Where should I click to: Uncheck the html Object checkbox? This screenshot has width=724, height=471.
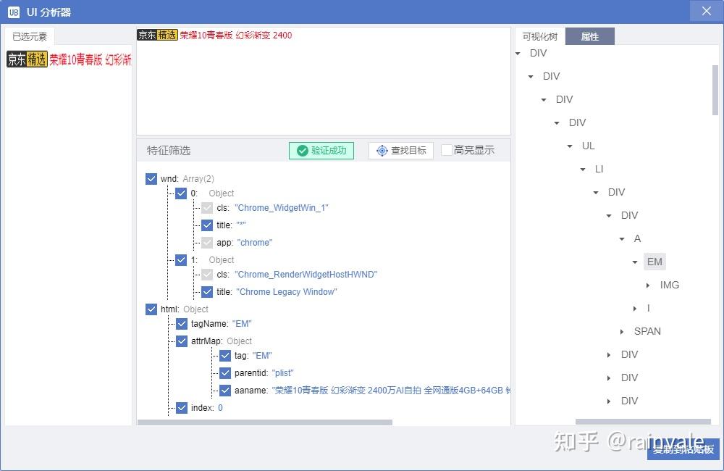click(151, 309)
